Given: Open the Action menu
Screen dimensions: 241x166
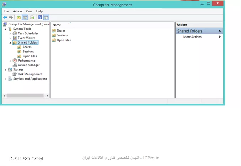Looking at the screenshot, I should (x=17, y=11).
